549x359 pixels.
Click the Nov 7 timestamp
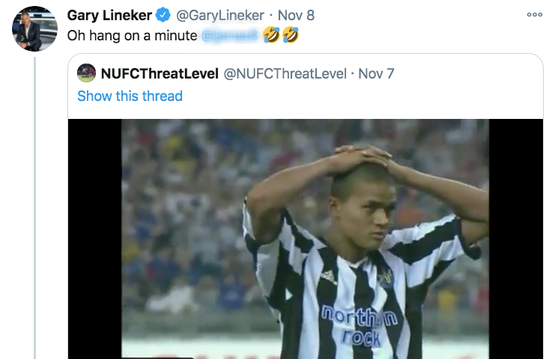click(x=376, y=73)
